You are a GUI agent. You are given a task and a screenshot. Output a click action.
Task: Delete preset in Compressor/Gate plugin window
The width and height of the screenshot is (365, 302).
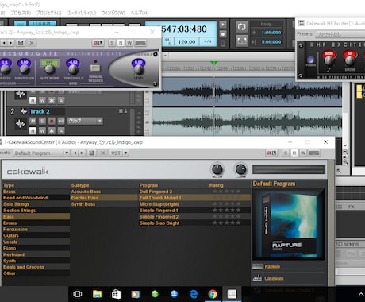(x=32, y=43)
